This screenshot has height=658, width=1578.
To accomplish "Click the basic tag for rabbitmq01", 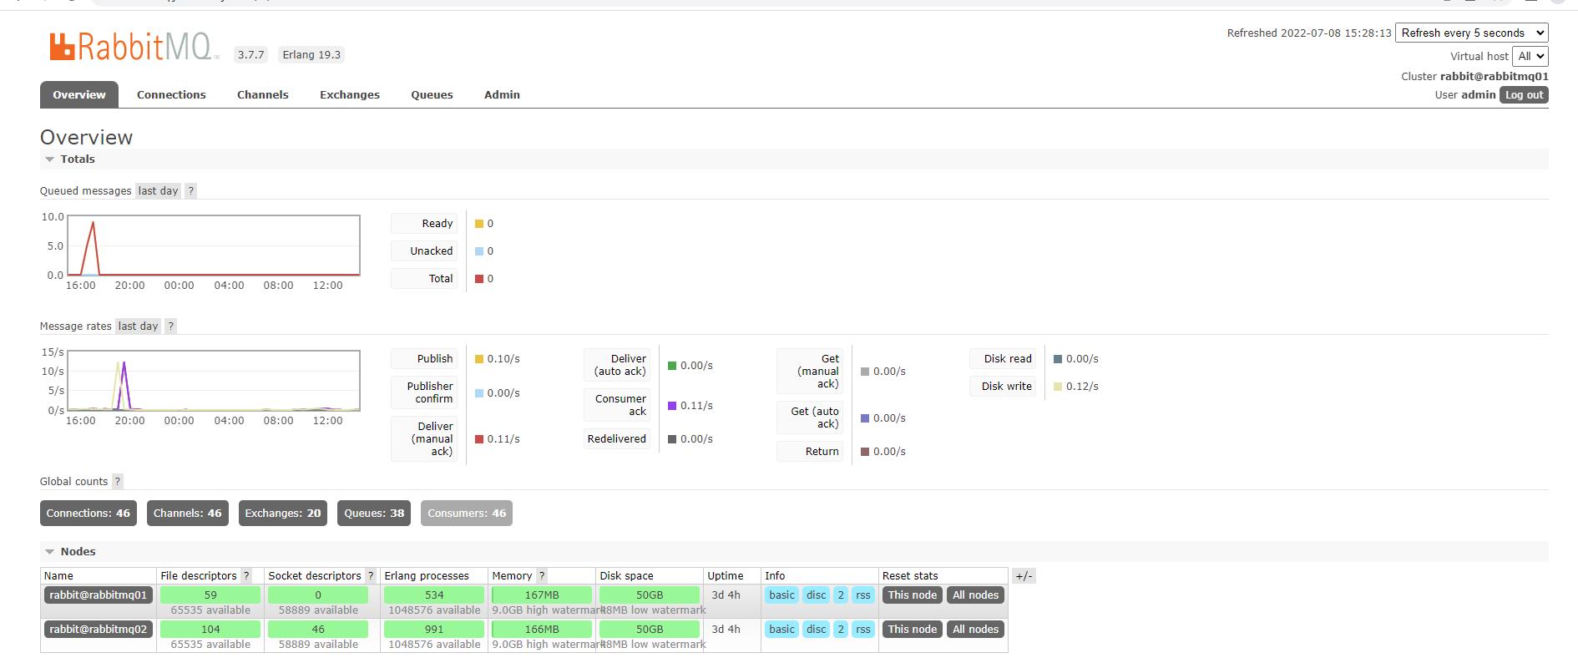I will 782,595.
